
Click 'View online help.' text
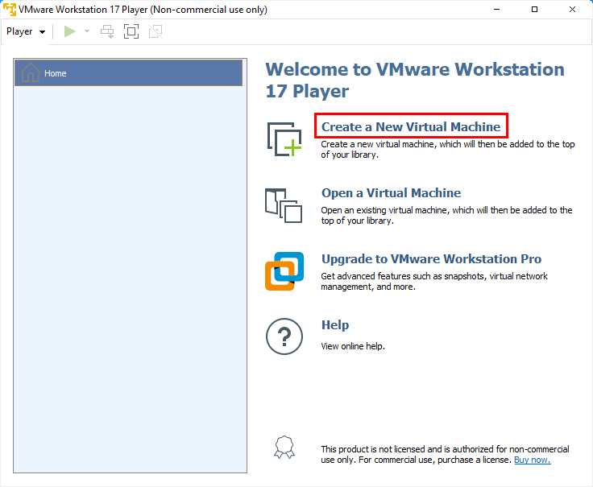coord(353,346)
